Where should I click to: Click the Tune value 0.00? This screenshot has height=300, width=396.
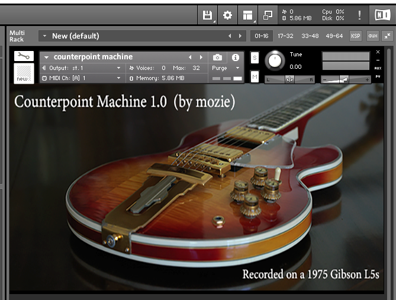coord(295,67)
